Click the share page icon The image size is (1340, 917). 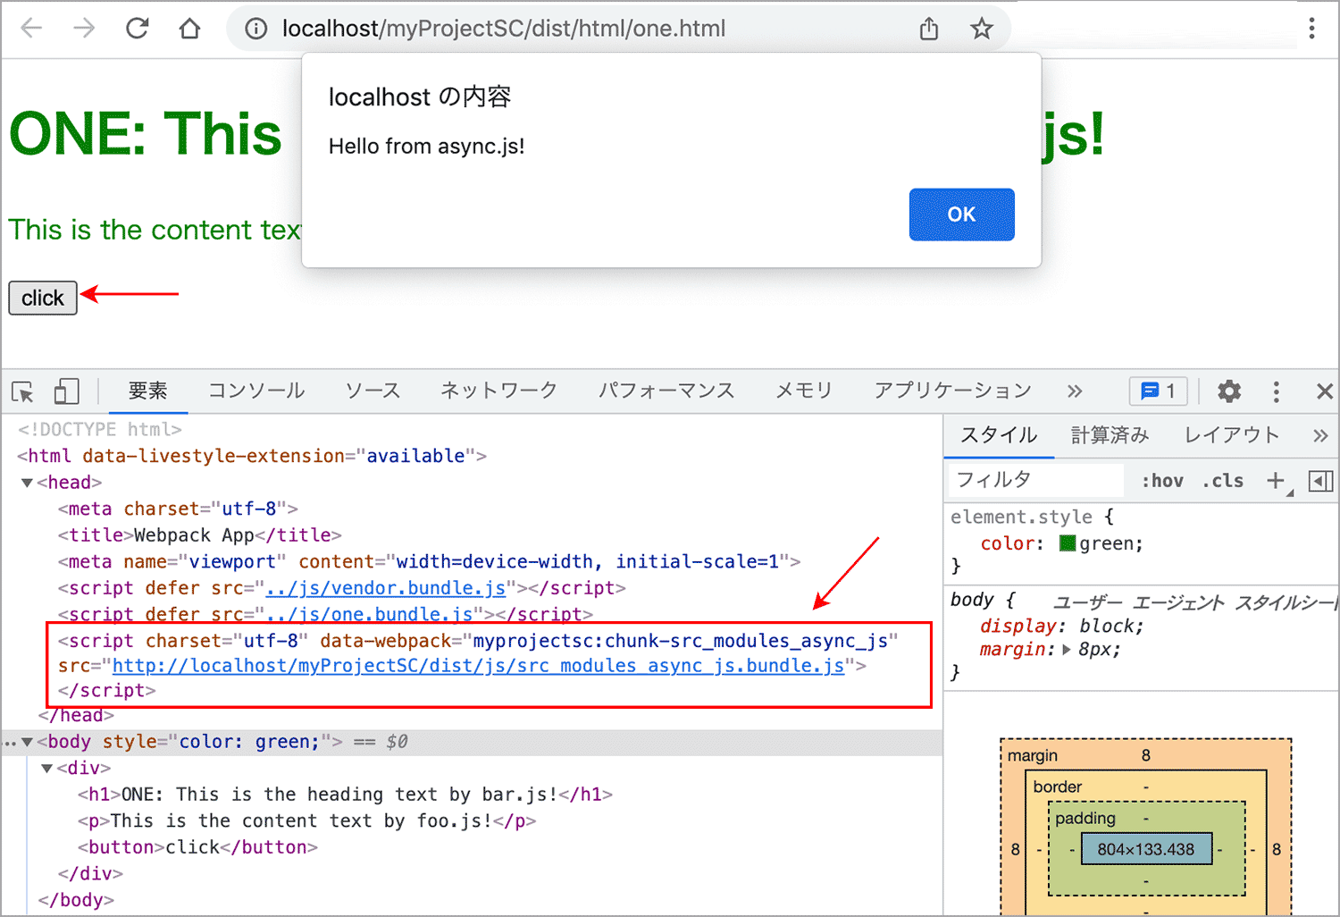[x=929, y=29]
